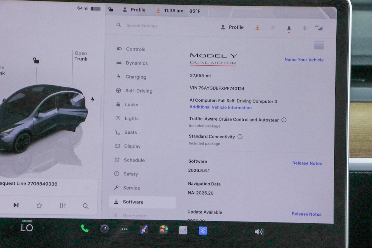Open Profile in the settings header
372x248 pixels.
click(x=232, y=27)
